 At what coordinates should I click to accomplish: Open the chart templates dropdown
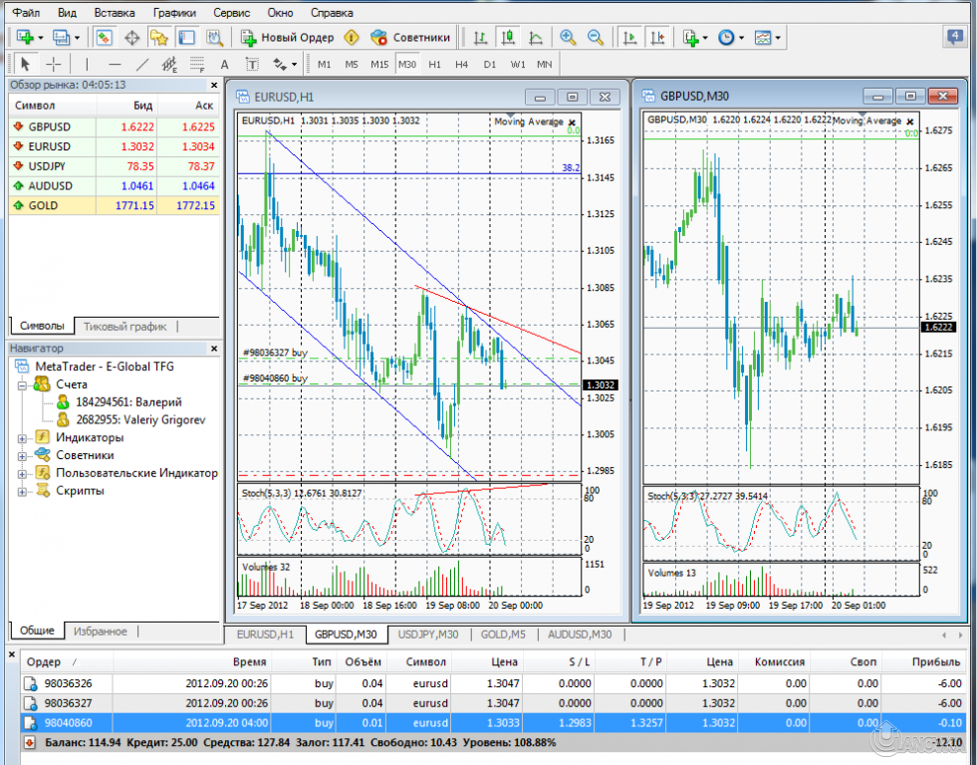776,37
